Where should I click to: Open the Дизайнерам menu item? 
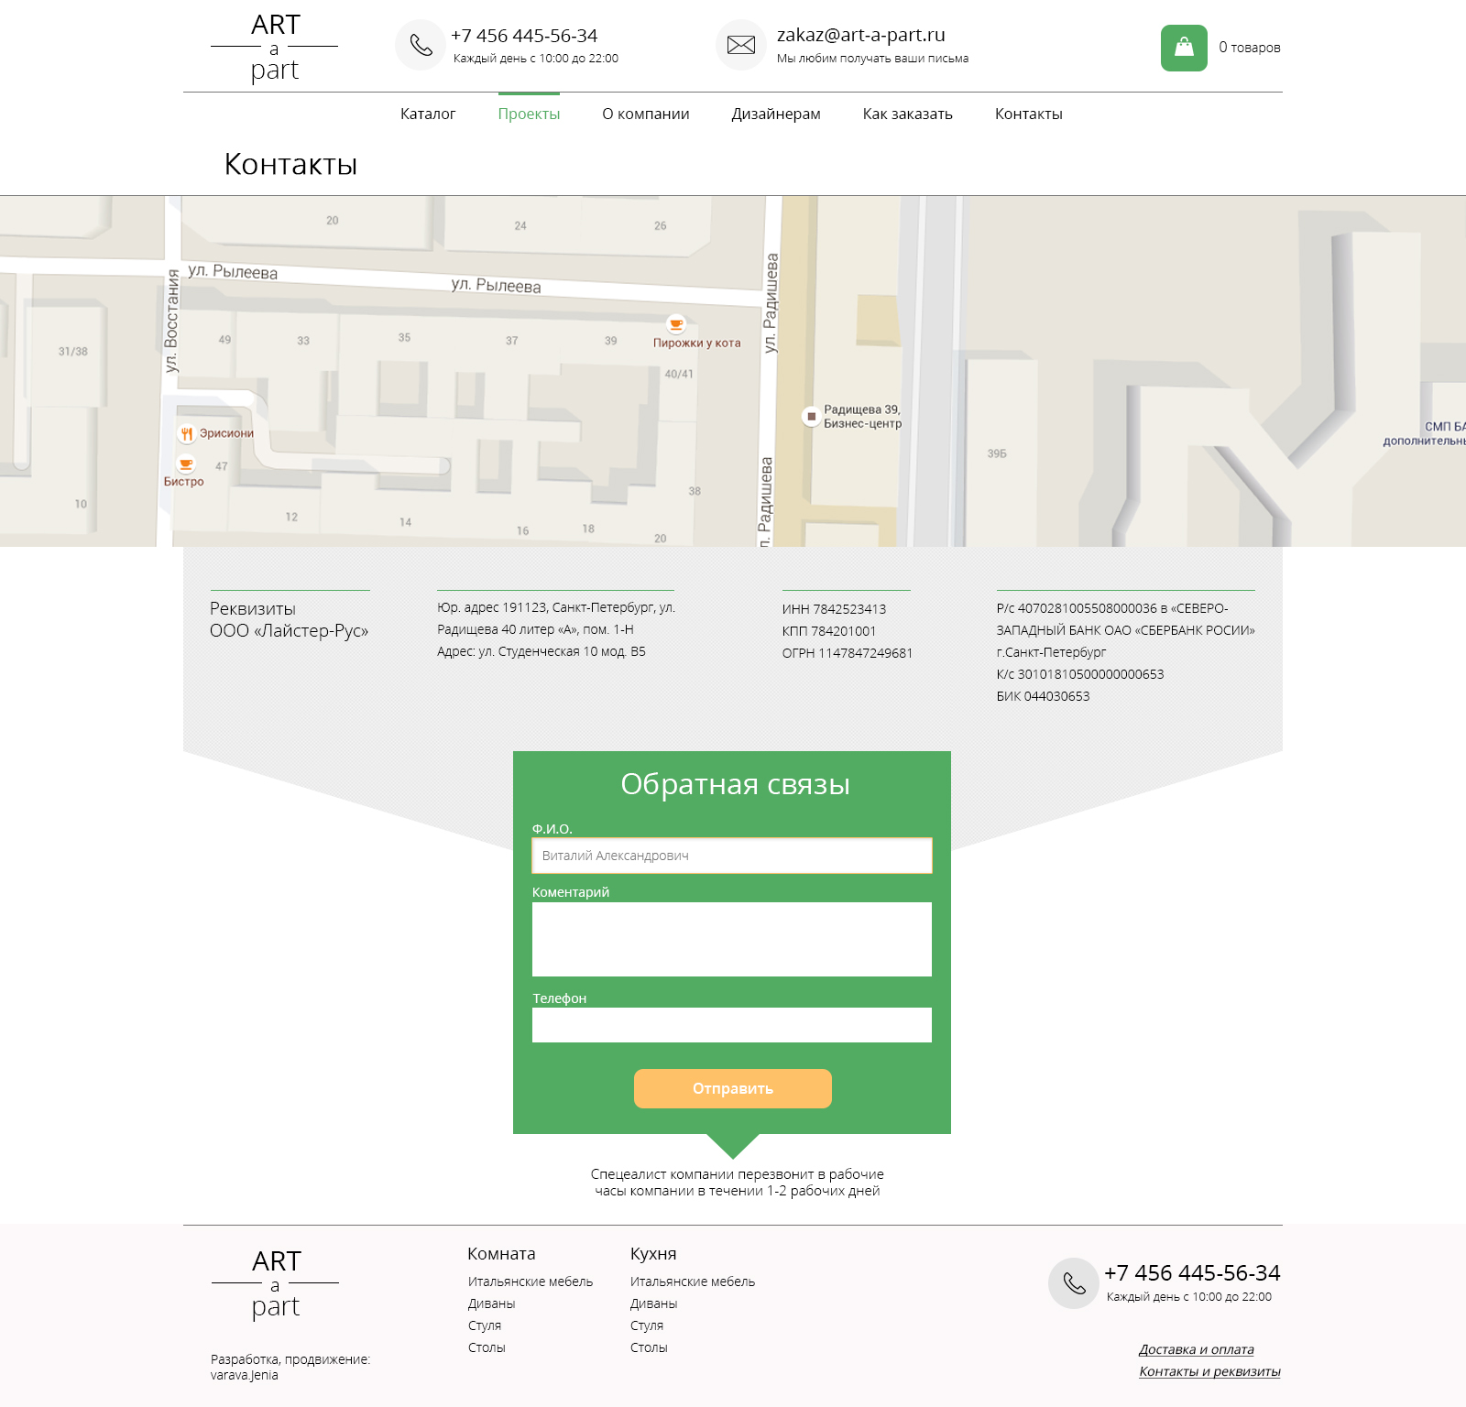(x=776, y=114)
